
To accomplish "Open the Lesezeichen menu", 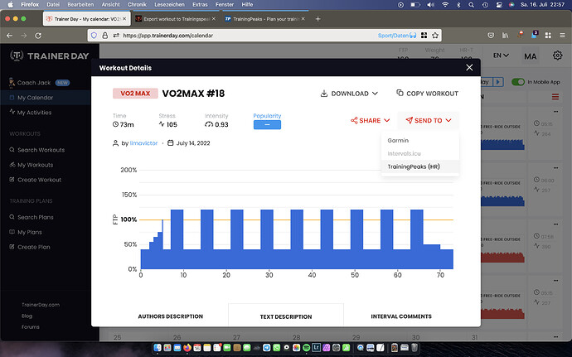I will tap(169, 4).
